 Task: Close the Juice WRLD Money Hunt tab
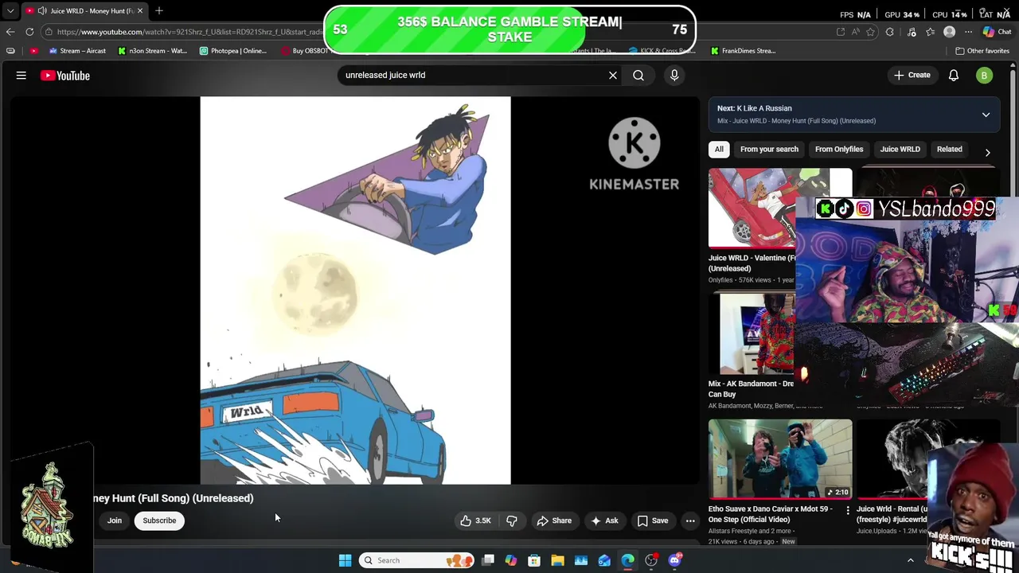coord(140,10)
